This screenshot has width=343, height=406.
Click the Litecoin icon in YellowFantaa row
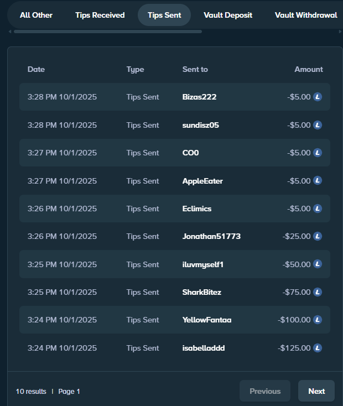point(318,320)
